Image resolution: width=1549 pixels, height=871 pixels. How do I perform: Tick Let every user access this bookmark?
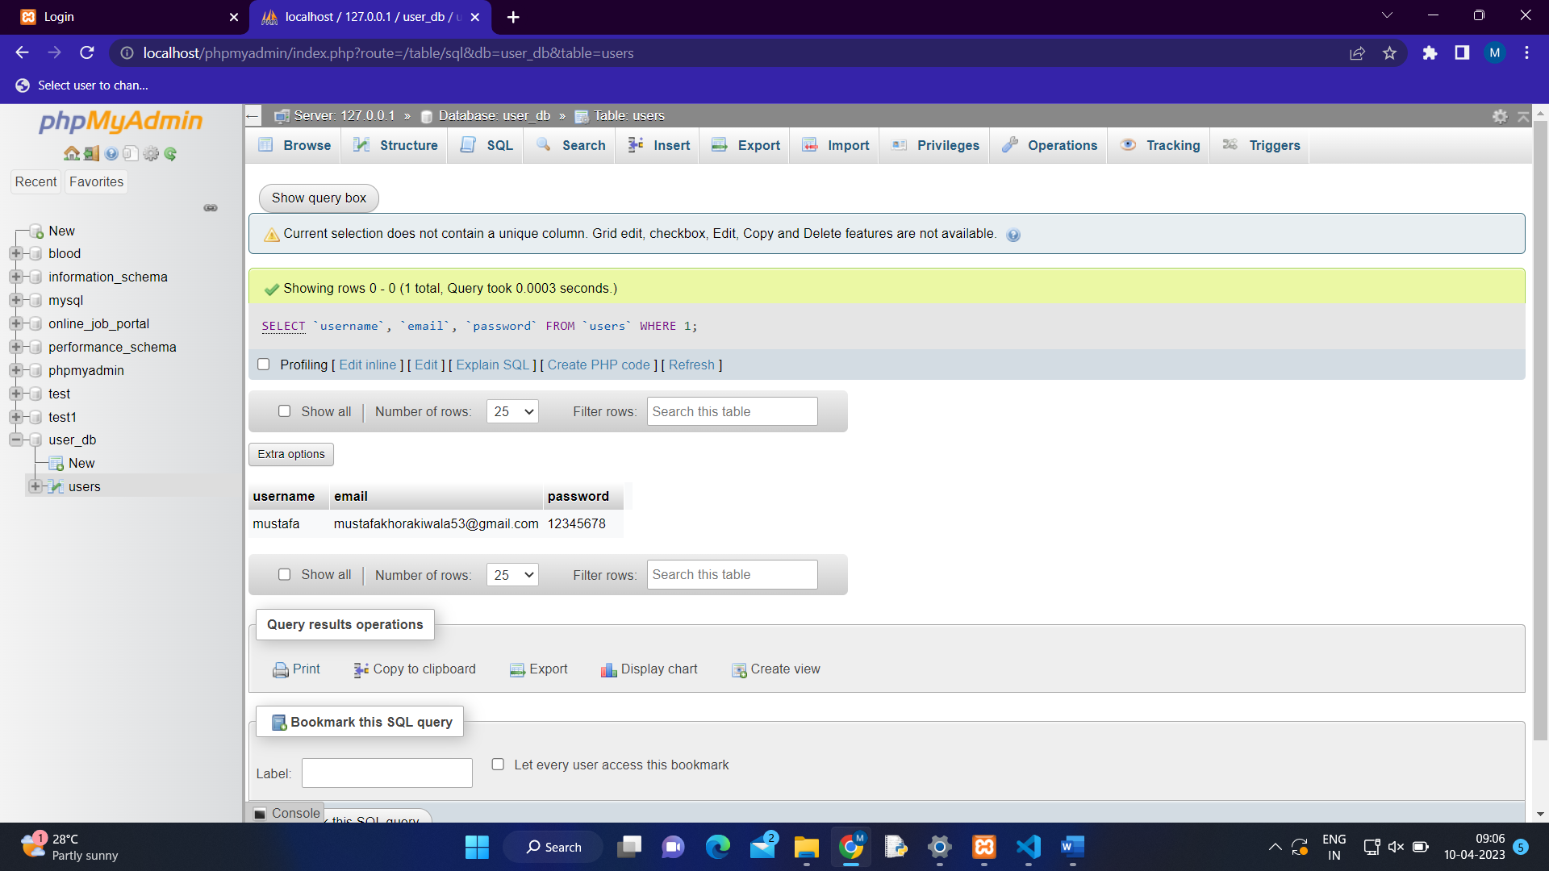tap(498, 765)
